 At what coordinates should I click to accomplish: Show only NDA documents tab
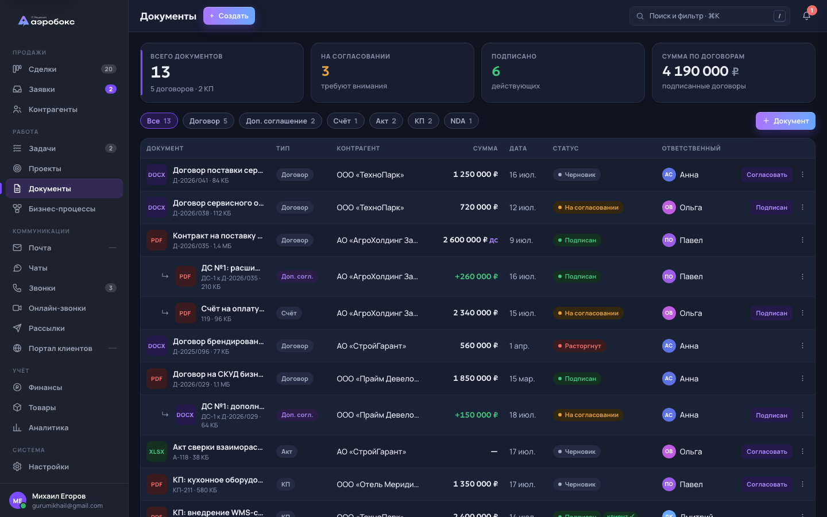click(461, 121)
